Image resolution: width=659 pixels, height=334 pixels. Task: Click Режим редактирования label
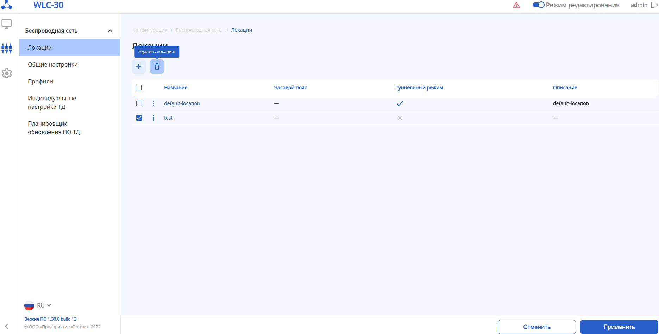pos(583,5)
